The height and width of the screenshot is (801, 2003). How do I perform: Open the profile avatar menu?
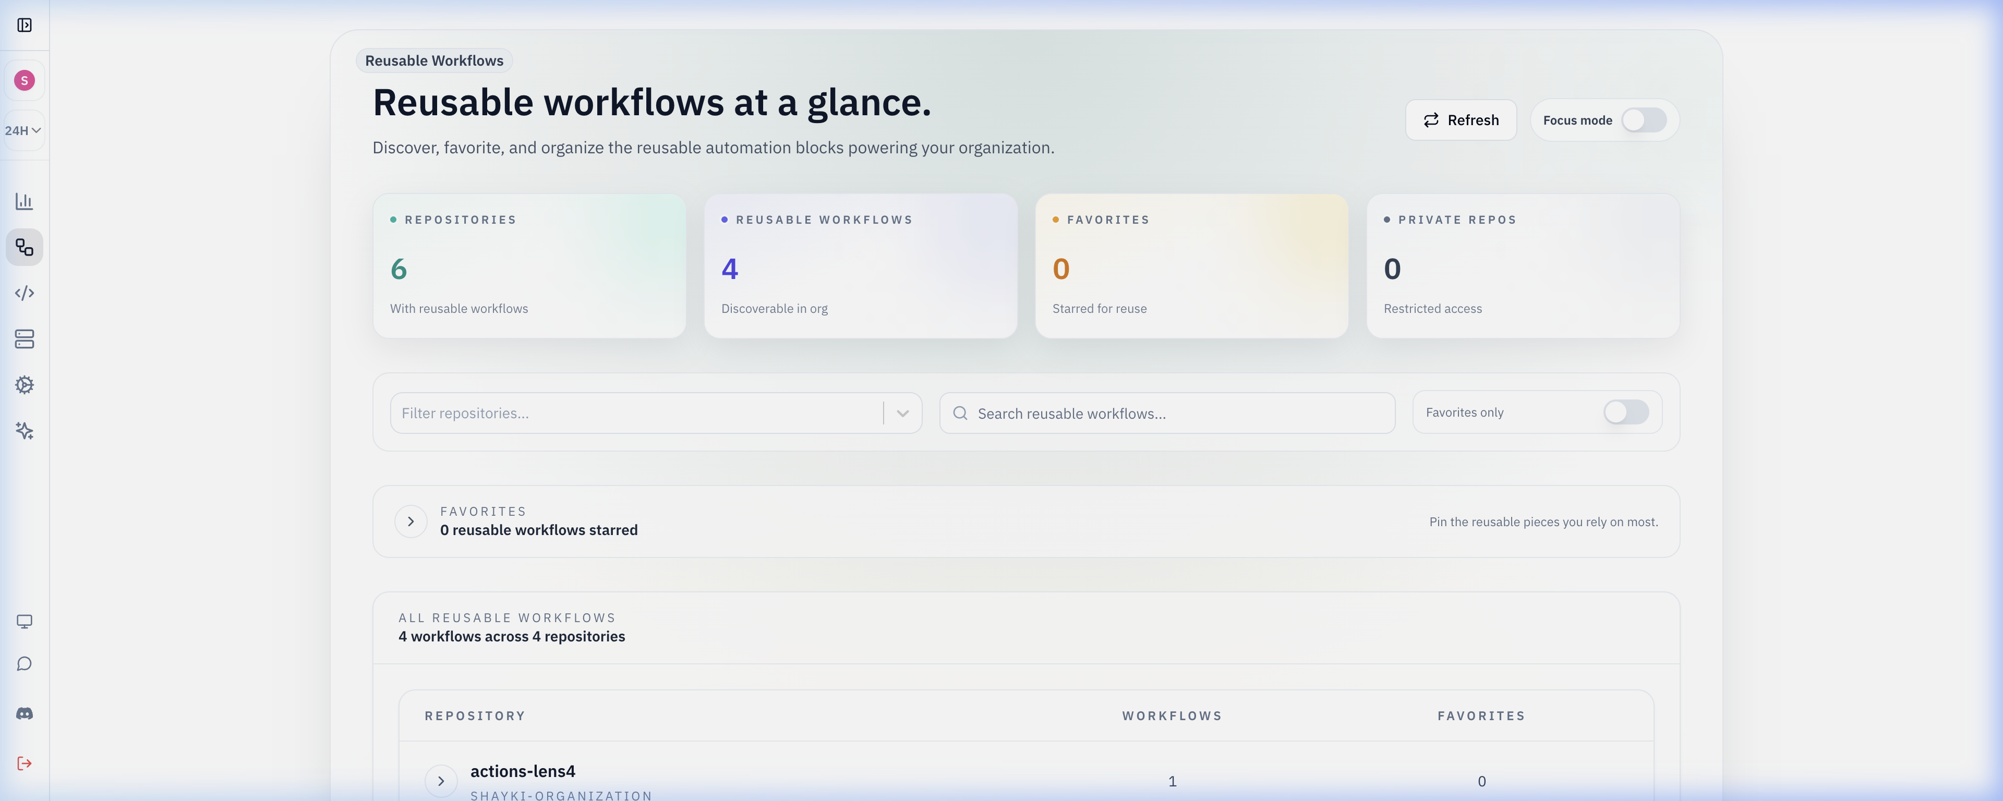click(25, 79)
